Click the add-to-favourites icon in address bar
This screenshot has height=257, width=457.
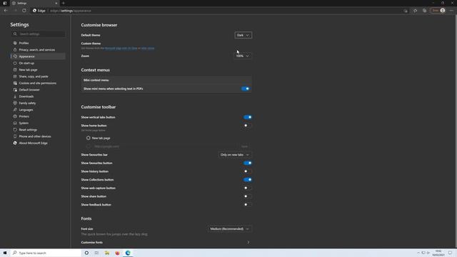(x=406, y=11)
